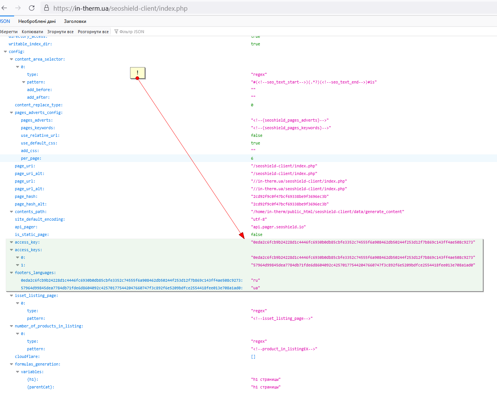Click Розгорнути все to expand all
The image size is (497, 393).
[x=93, y=32]
